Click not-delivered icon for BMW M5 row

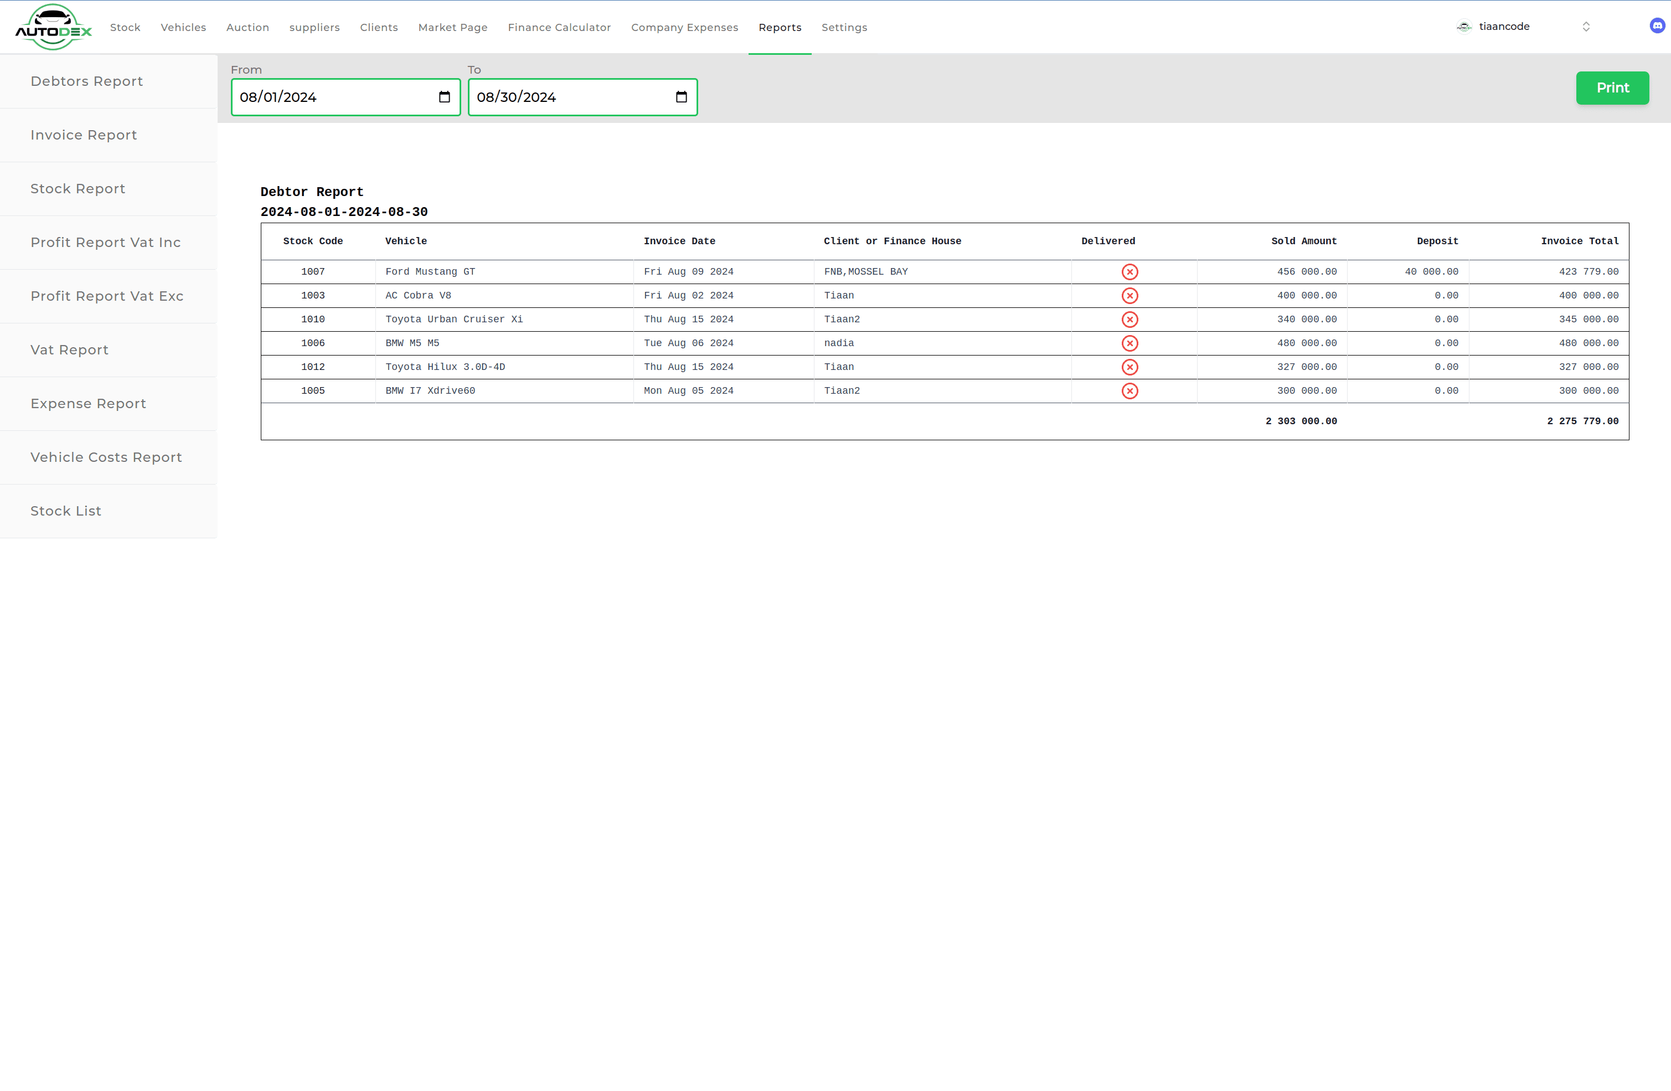1130,343
